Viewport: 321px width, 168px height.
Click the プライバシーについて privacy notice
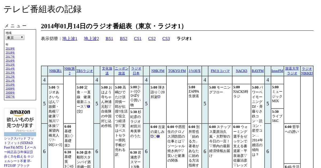point(25,131)
